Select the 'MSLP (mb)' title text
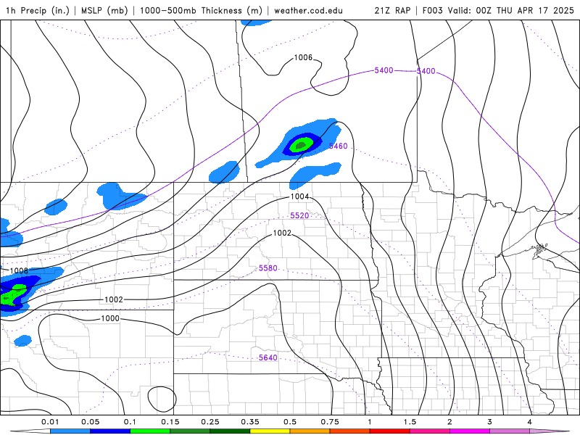Viewport: 580px width, 435px height. 104,10
